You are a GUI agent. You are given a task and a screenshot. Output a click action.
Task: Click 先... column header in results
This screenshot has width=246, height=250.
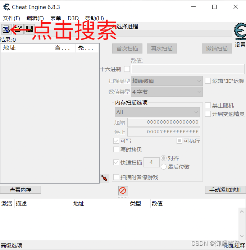[87, 48]
